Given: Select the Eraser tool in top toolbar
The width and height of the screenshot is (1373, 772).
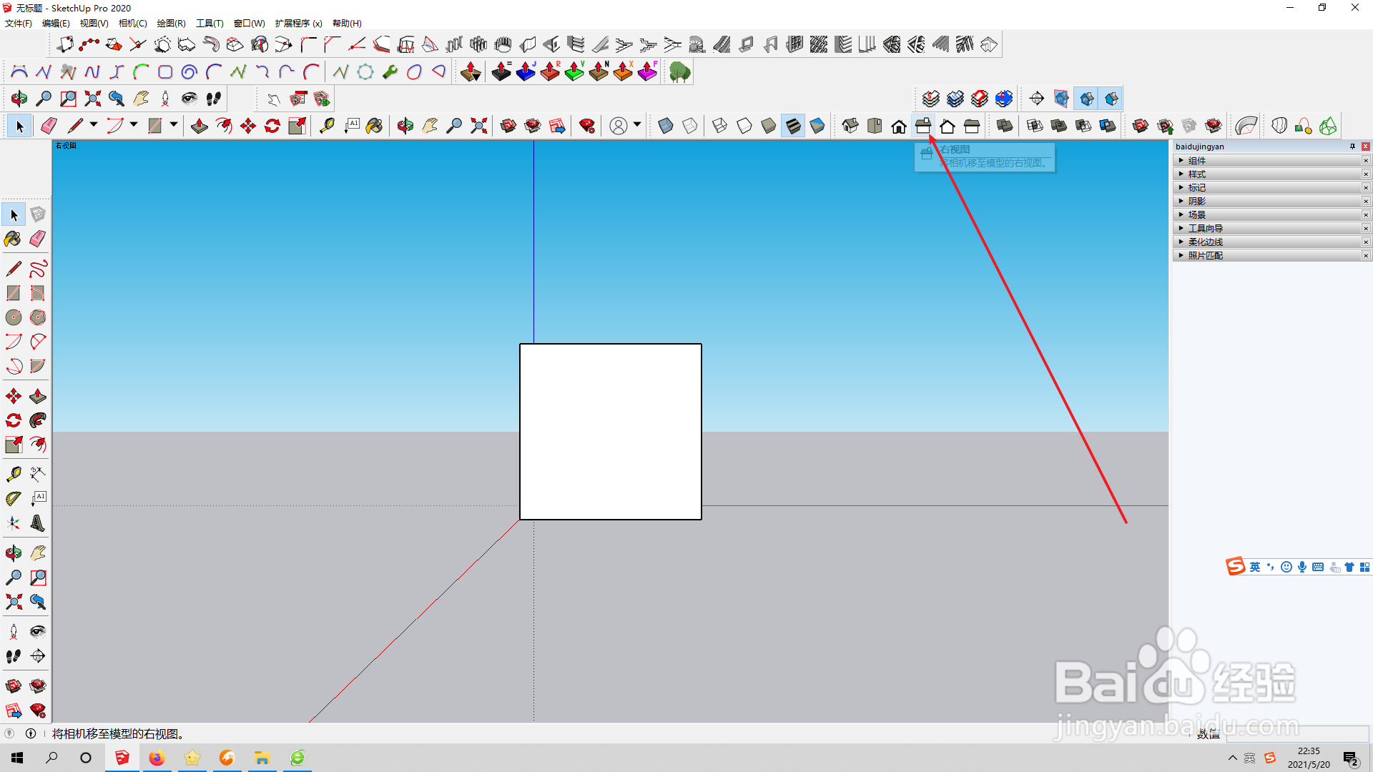Looking at the screenshot, I should pyautogui.click(x=49, y=127).
